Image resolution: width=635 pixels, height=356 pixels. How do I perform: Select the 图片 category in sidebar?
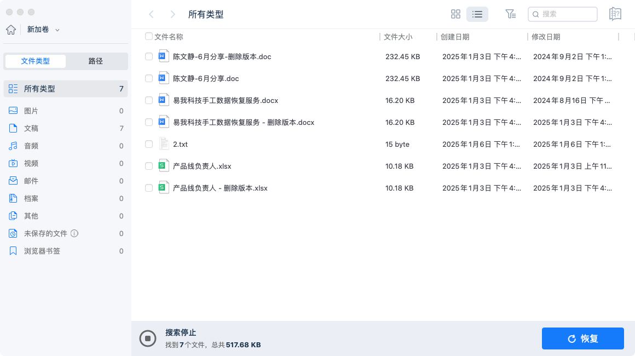tap(31, 111)
